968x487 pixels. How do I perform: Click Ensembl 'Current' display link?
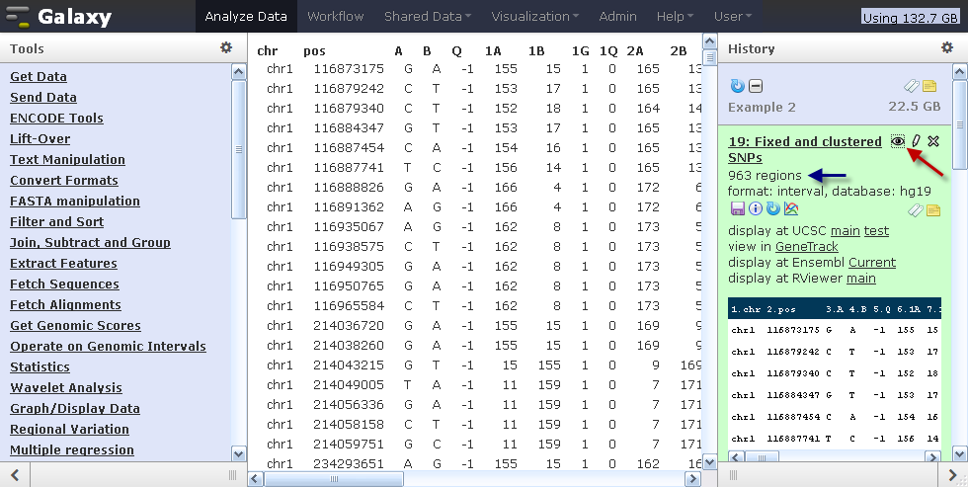(x=871, y=263)
